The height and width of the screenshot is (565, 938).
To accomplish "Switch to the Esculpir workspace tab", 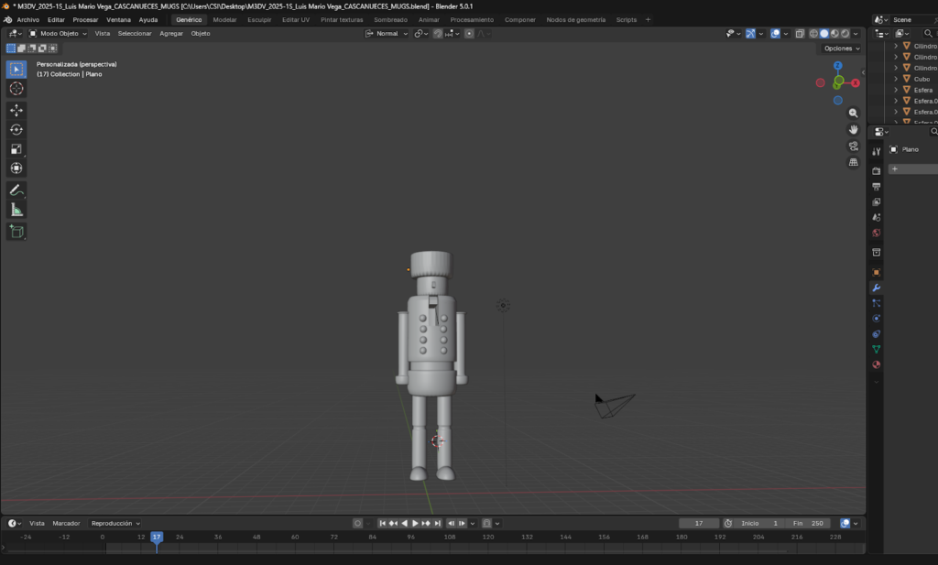I will point(259,19).
